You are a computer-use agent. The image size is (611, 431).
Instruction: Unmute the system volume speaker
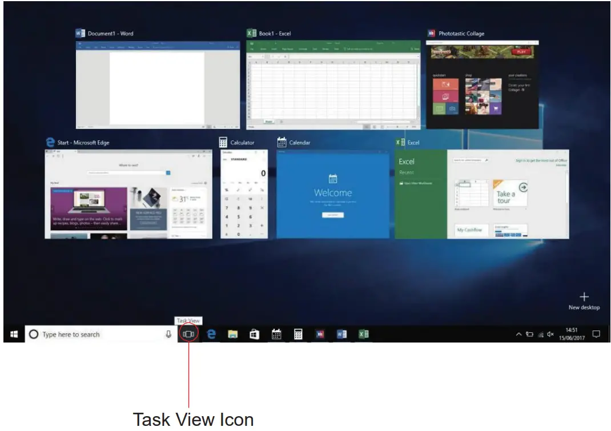549,334
